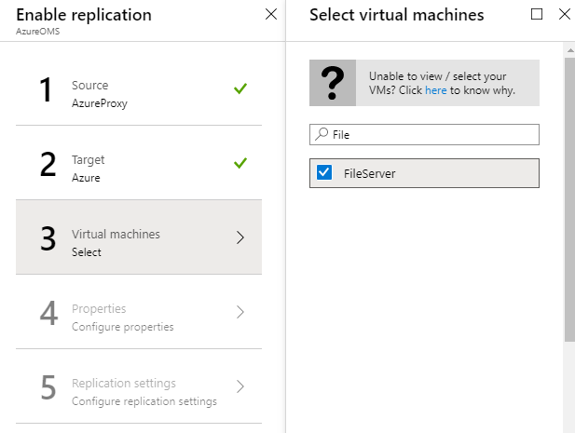Expand Virtual machines step chevron
The height and width of the screenshot is (433, 575).
pos(240,237)
